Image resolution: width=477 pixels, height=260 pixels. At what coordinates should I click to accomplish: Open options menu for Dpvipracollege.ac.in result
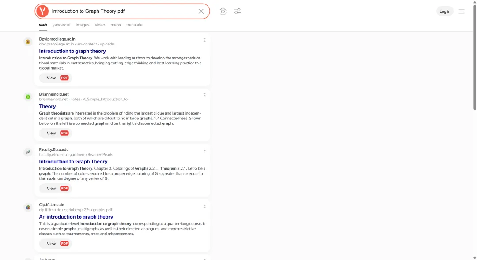coord(205,40)
